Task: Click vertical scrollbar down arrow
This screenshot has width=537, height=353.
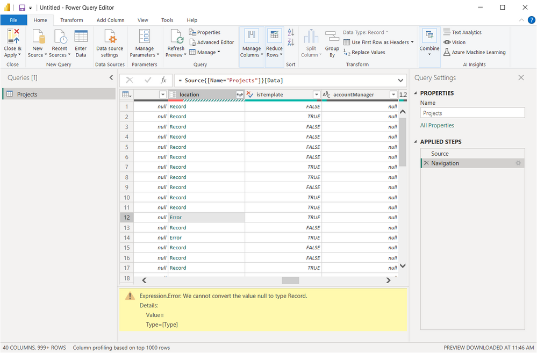Action: click(403, 266)
